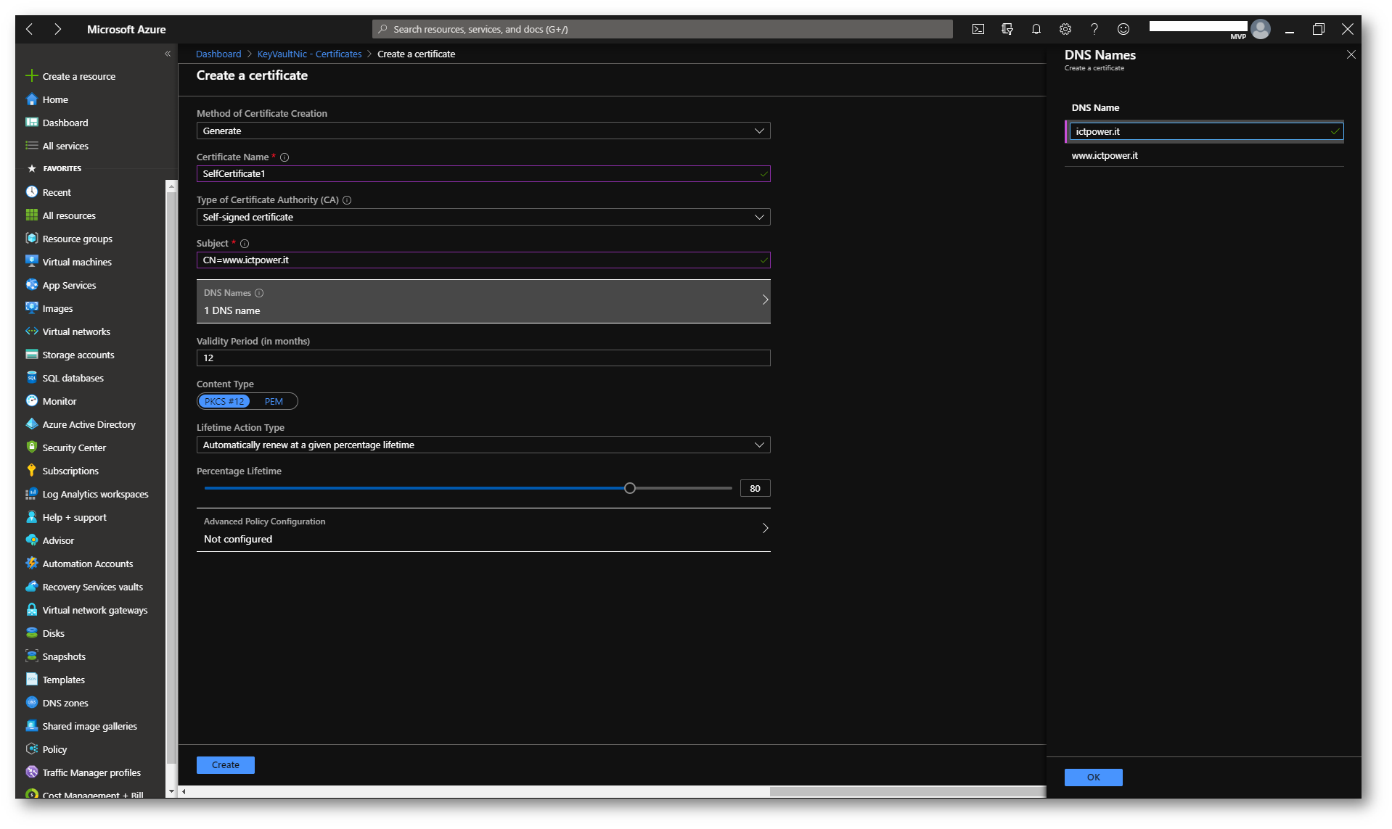This screenshot has height=829, width=1392.
Task: Open Cloud Shell from the top bar
Action: pyautogui.click(x=978, y=29)
